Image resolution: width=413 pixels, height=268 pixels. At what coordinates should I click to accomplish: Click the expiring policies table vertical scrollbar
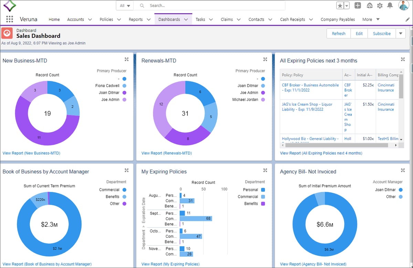pos(401,86)
